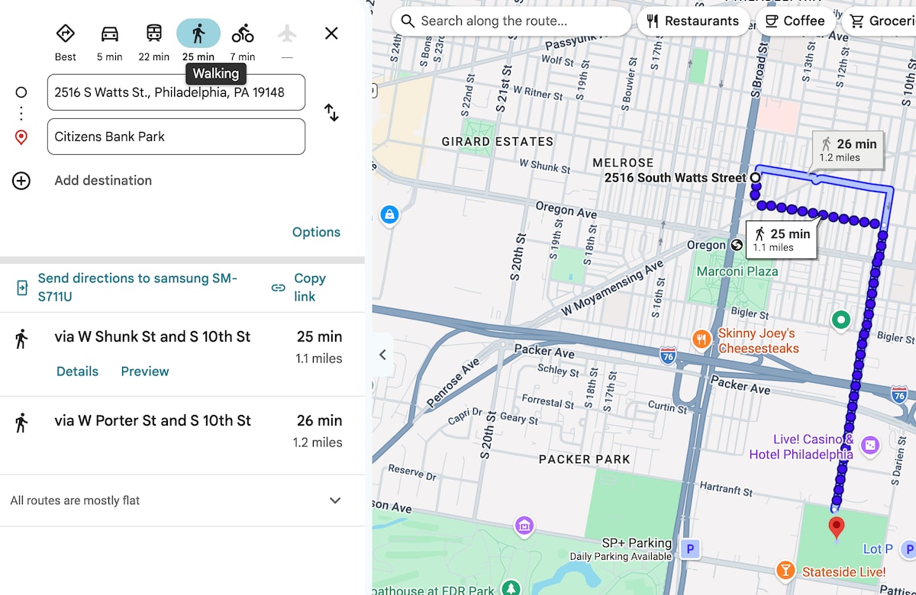The image size is (916, 595).
Task: Click the 25 min walking route label on map
Action: [x=782, y=240]
